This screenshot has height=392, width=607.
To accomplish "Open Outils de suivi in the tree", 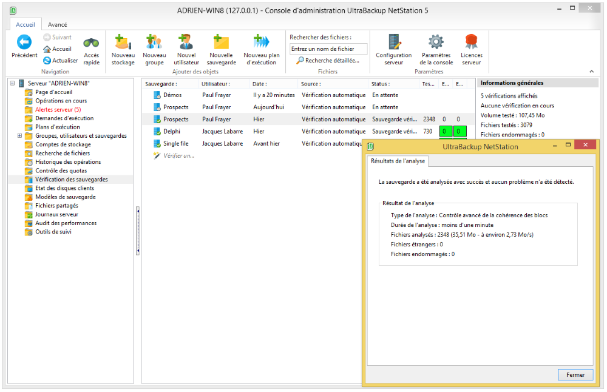I will (53, 232).
